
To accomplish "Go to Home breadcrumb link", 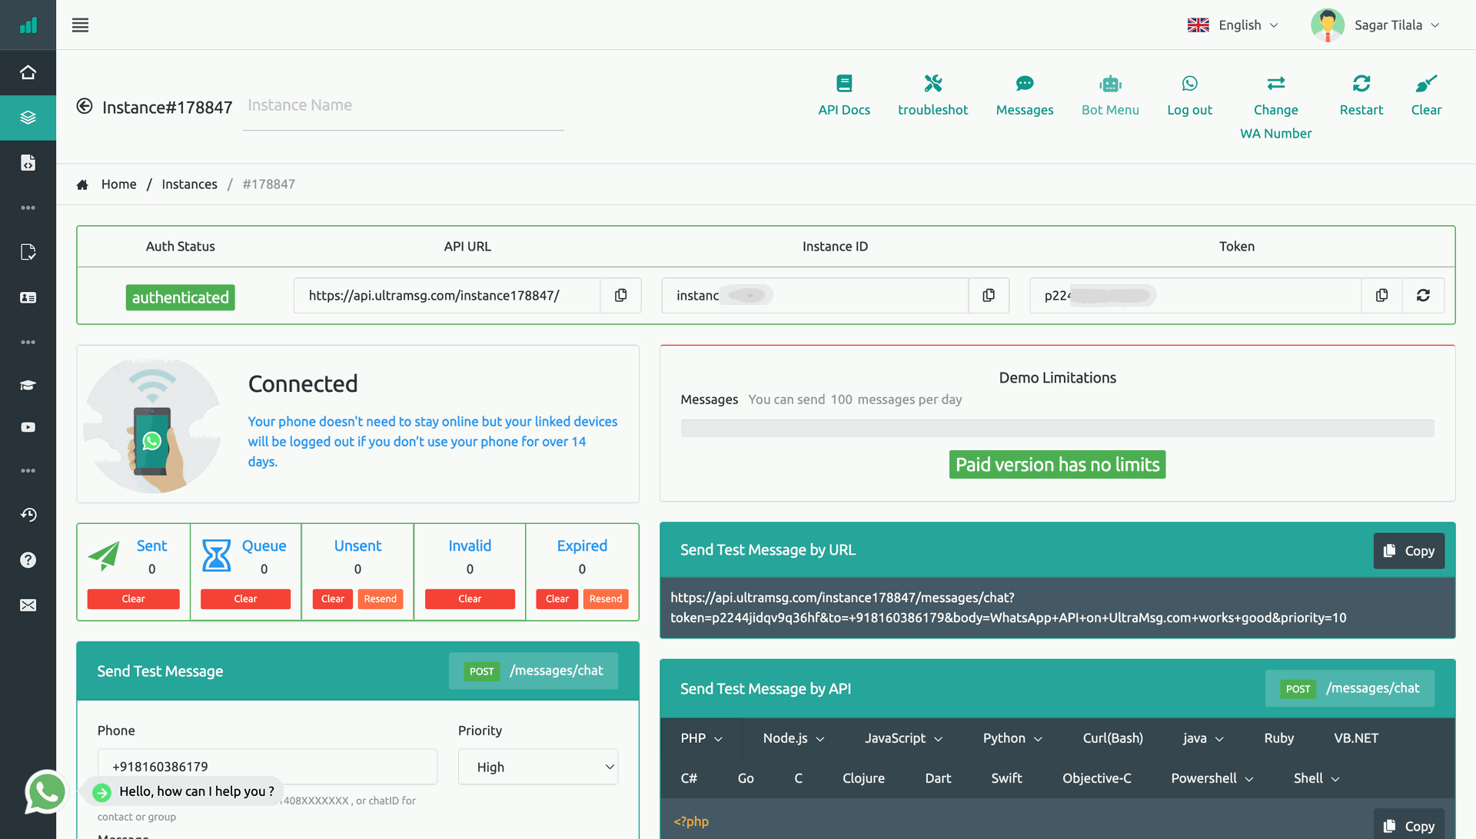I will point(118,184).
